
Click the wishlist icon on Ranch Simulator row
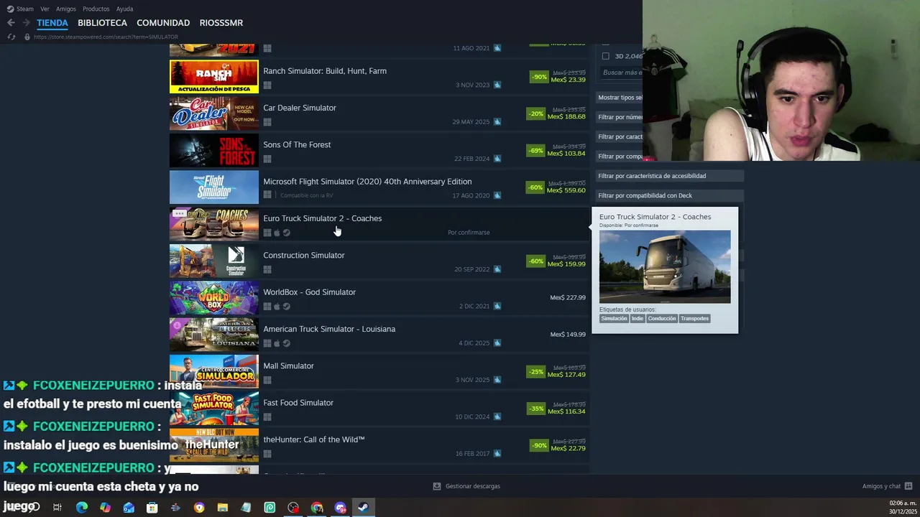(x=497, y=85)
